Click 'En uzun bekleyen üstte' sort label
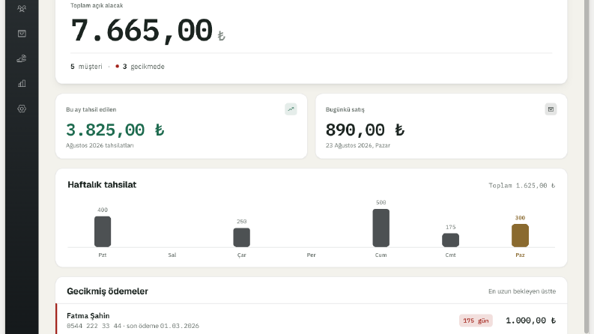 tap(522, 291)
